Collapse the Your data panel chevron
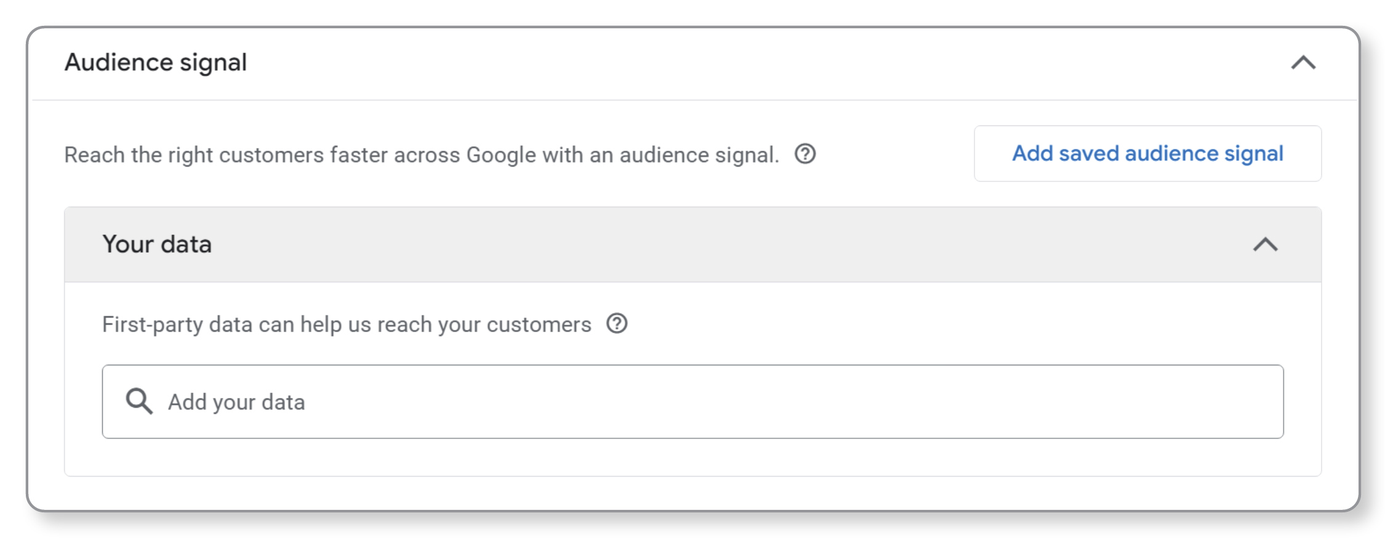1385x540 pixels. pyautogui.click(x=1266, y=245)
